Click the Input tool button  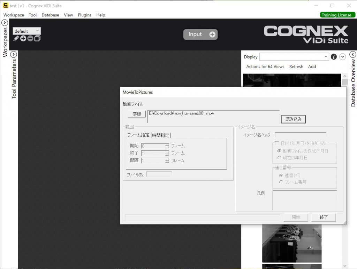[200, 34]
